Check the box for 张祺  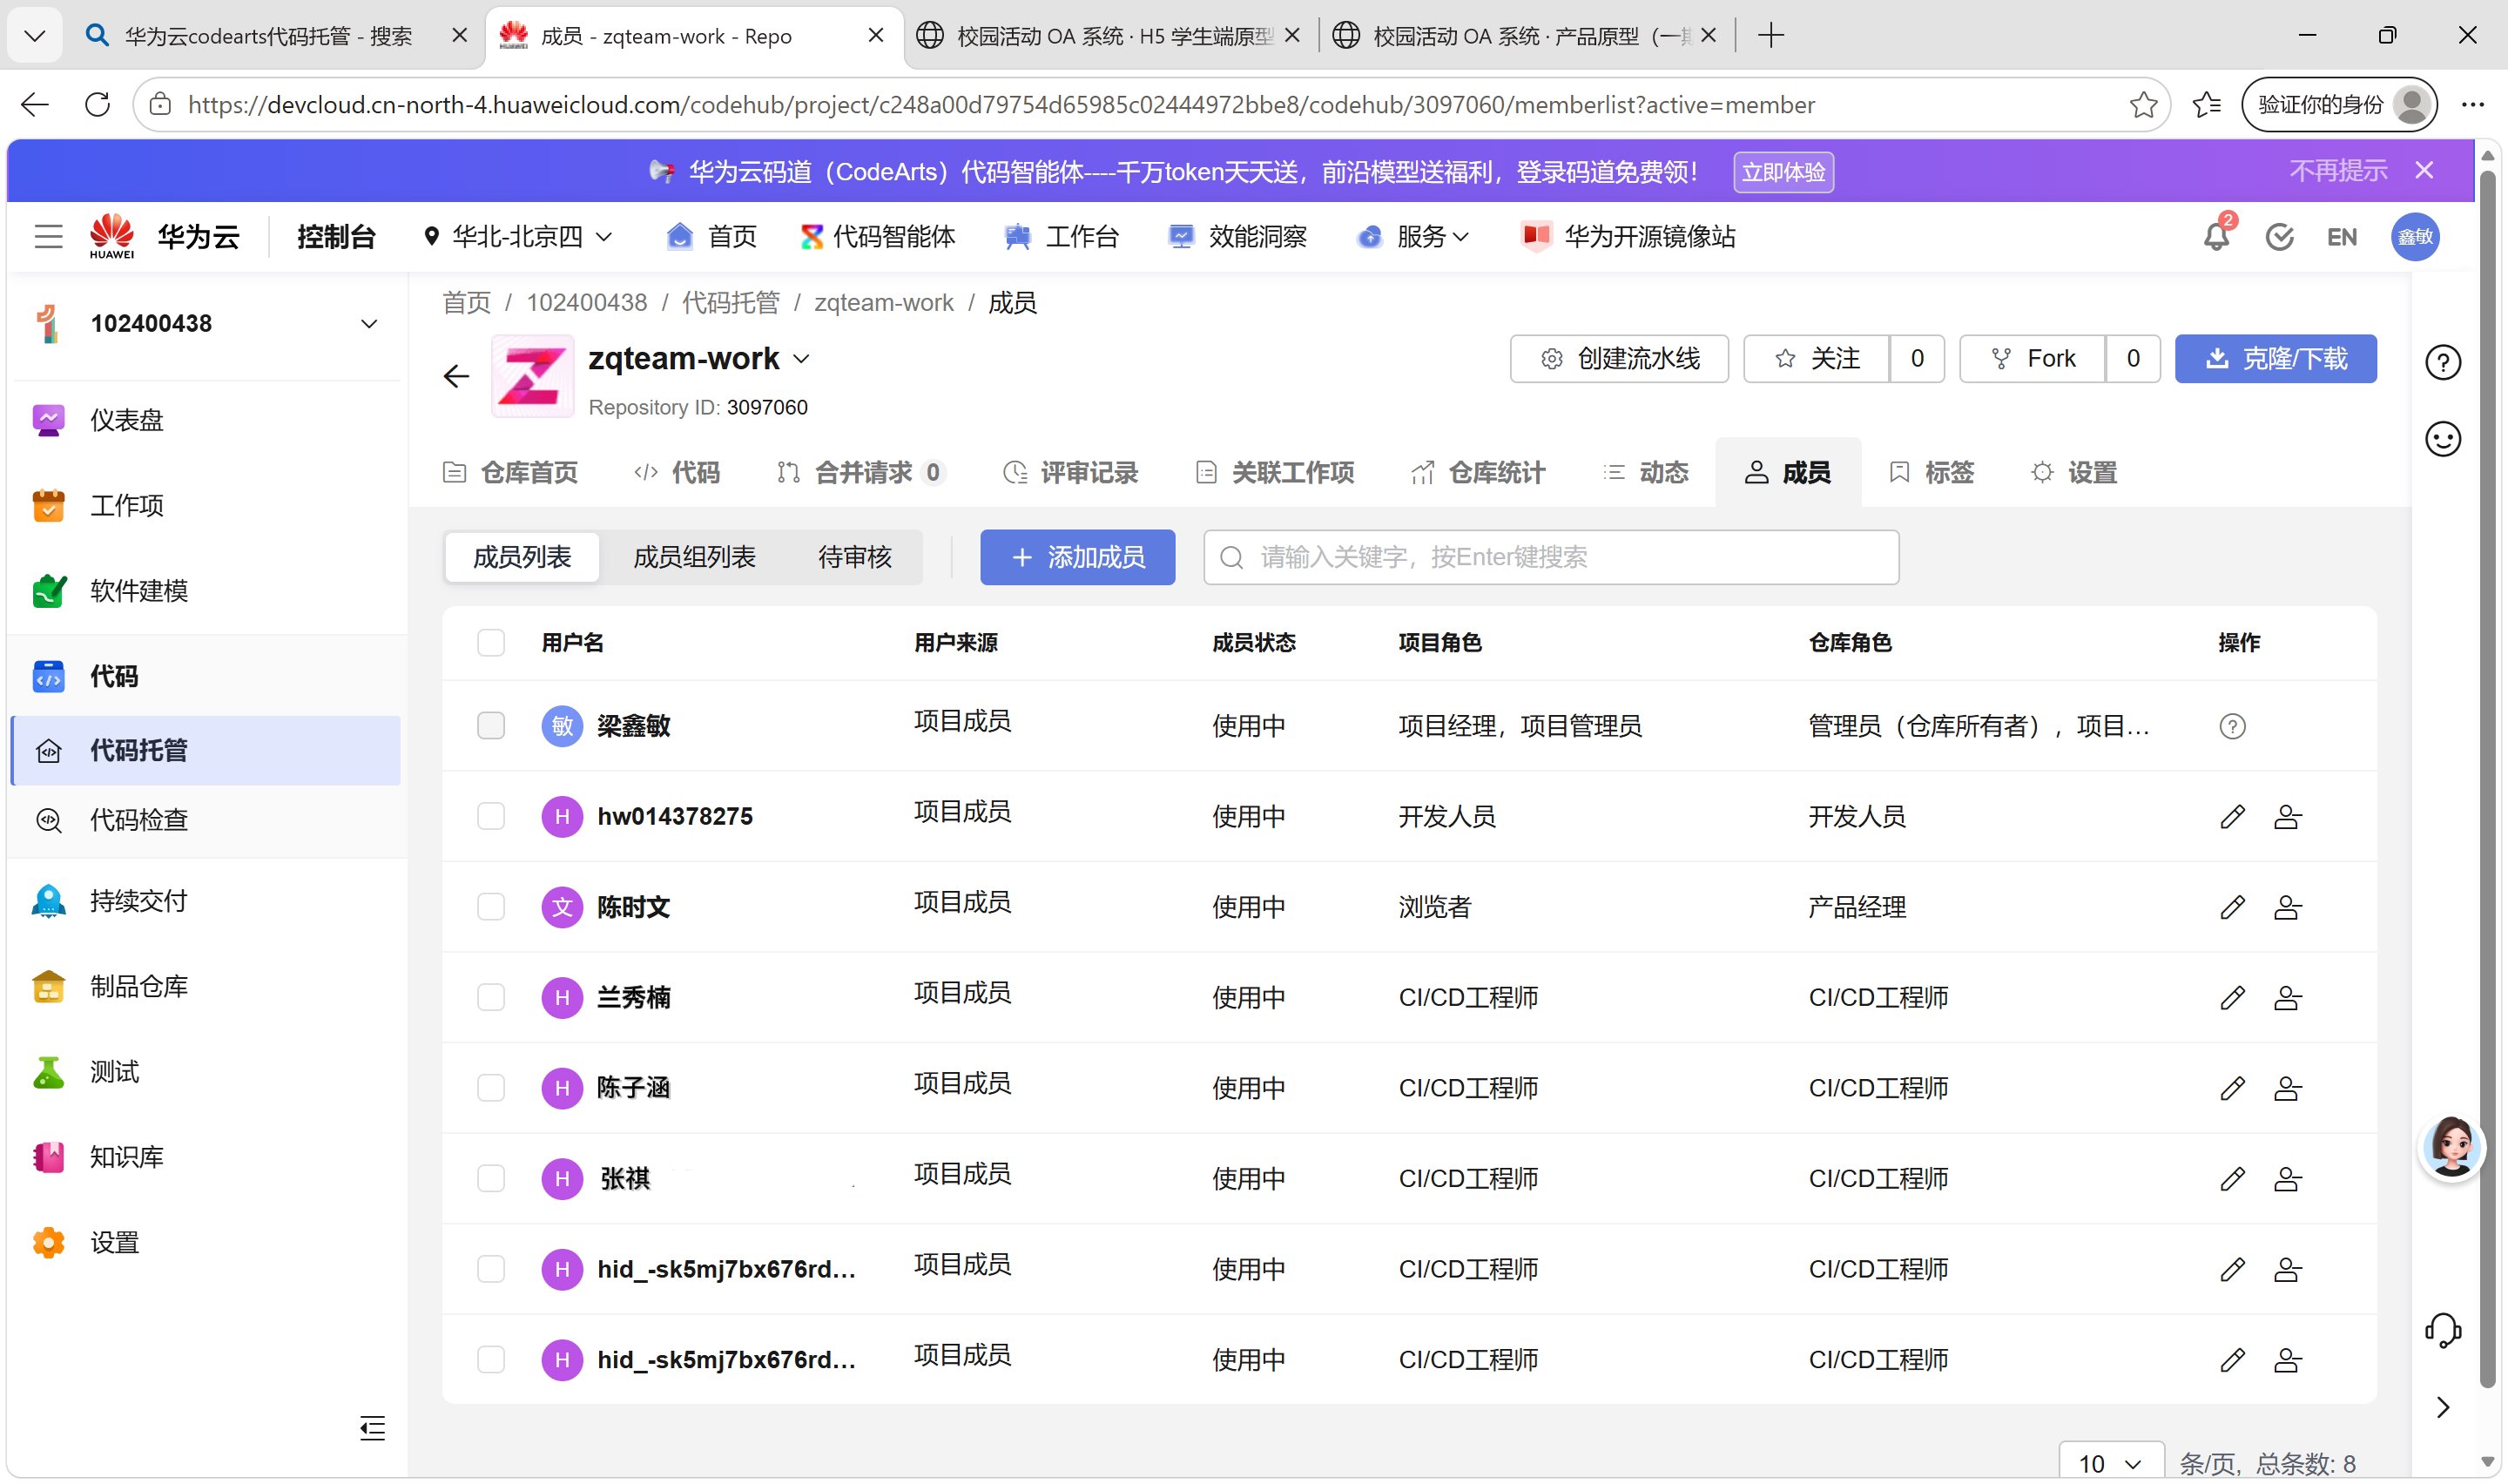tap(491, 1178)
